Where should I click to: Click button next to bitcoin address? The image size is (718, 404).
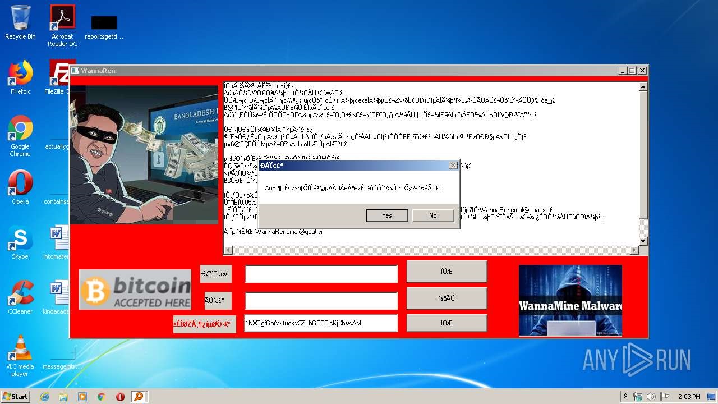tap(447, 323)
